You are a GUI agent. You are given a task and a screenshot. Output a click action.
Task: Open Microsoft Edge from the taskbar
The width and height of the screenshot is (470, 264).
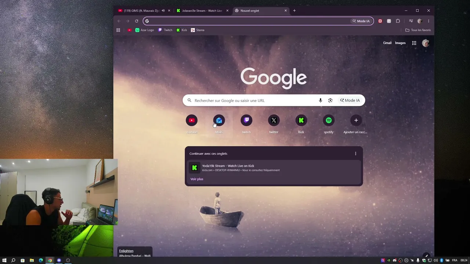point(41,260)
